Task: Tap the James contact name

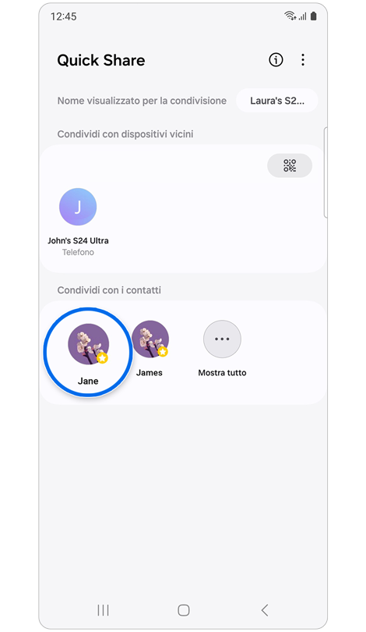Action: pos(150,373)
